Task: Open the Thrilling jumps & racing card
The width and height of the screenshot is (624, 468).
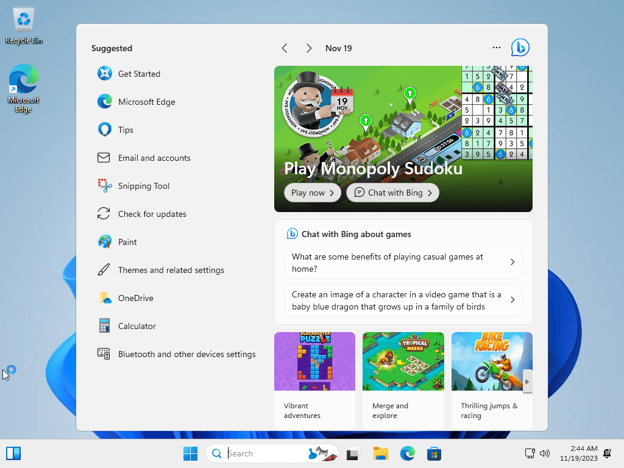Action: (492, 380)
